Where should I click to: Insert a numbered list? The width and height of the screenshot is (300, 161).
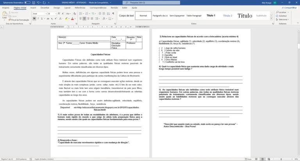(87, 14)
